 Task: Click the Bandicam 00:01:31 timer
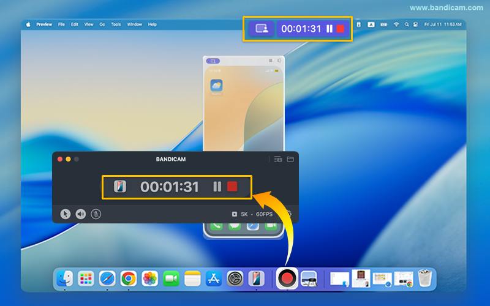[x=170, y=187]
